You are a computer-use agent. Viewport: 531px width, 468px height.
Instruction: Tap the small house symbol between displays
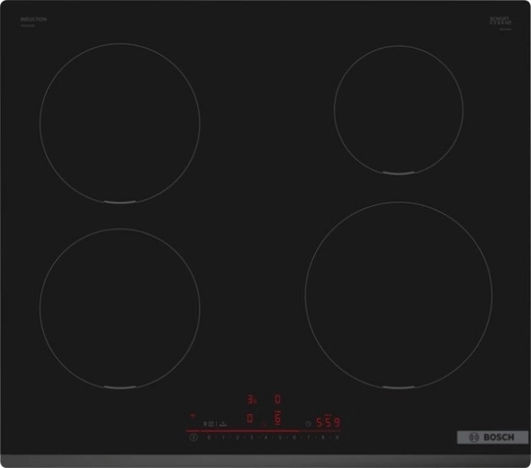click(x=264, y=425)
